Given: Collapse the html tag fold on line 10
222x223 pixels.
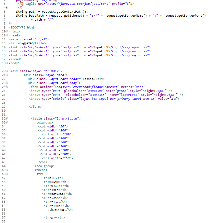Looking at the screenshot, I should point(7,31).
